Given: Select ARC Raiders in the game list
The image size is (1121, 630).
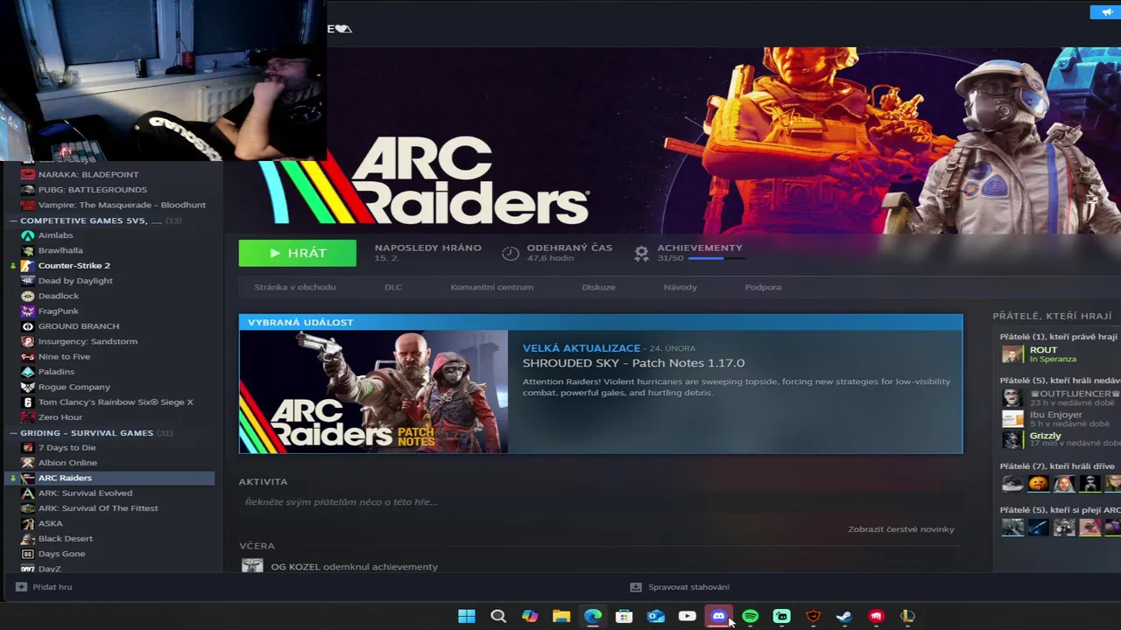Looking at the screenshot, I should (x=110, y=478).
